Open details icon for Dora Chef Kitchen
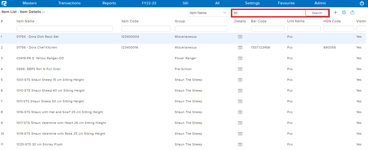 [240, 48]
